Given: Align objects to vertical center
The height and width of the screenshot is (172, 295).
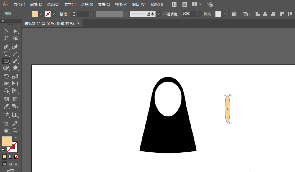Looking at the screenshot, I should tap(290, 14).
